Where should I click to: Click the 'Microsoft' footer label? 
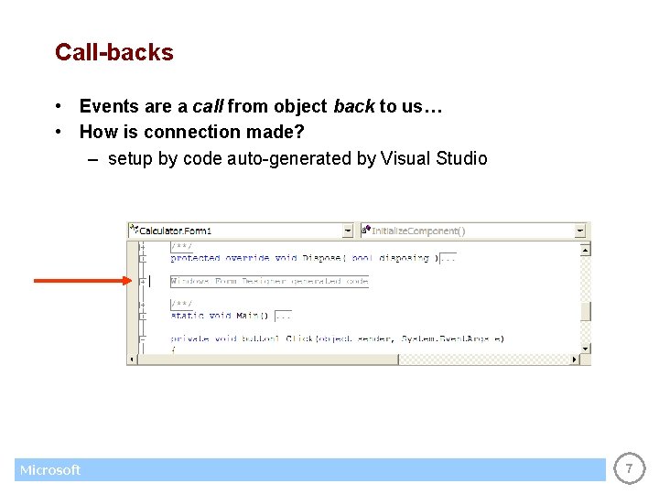[x=50, y=469]
